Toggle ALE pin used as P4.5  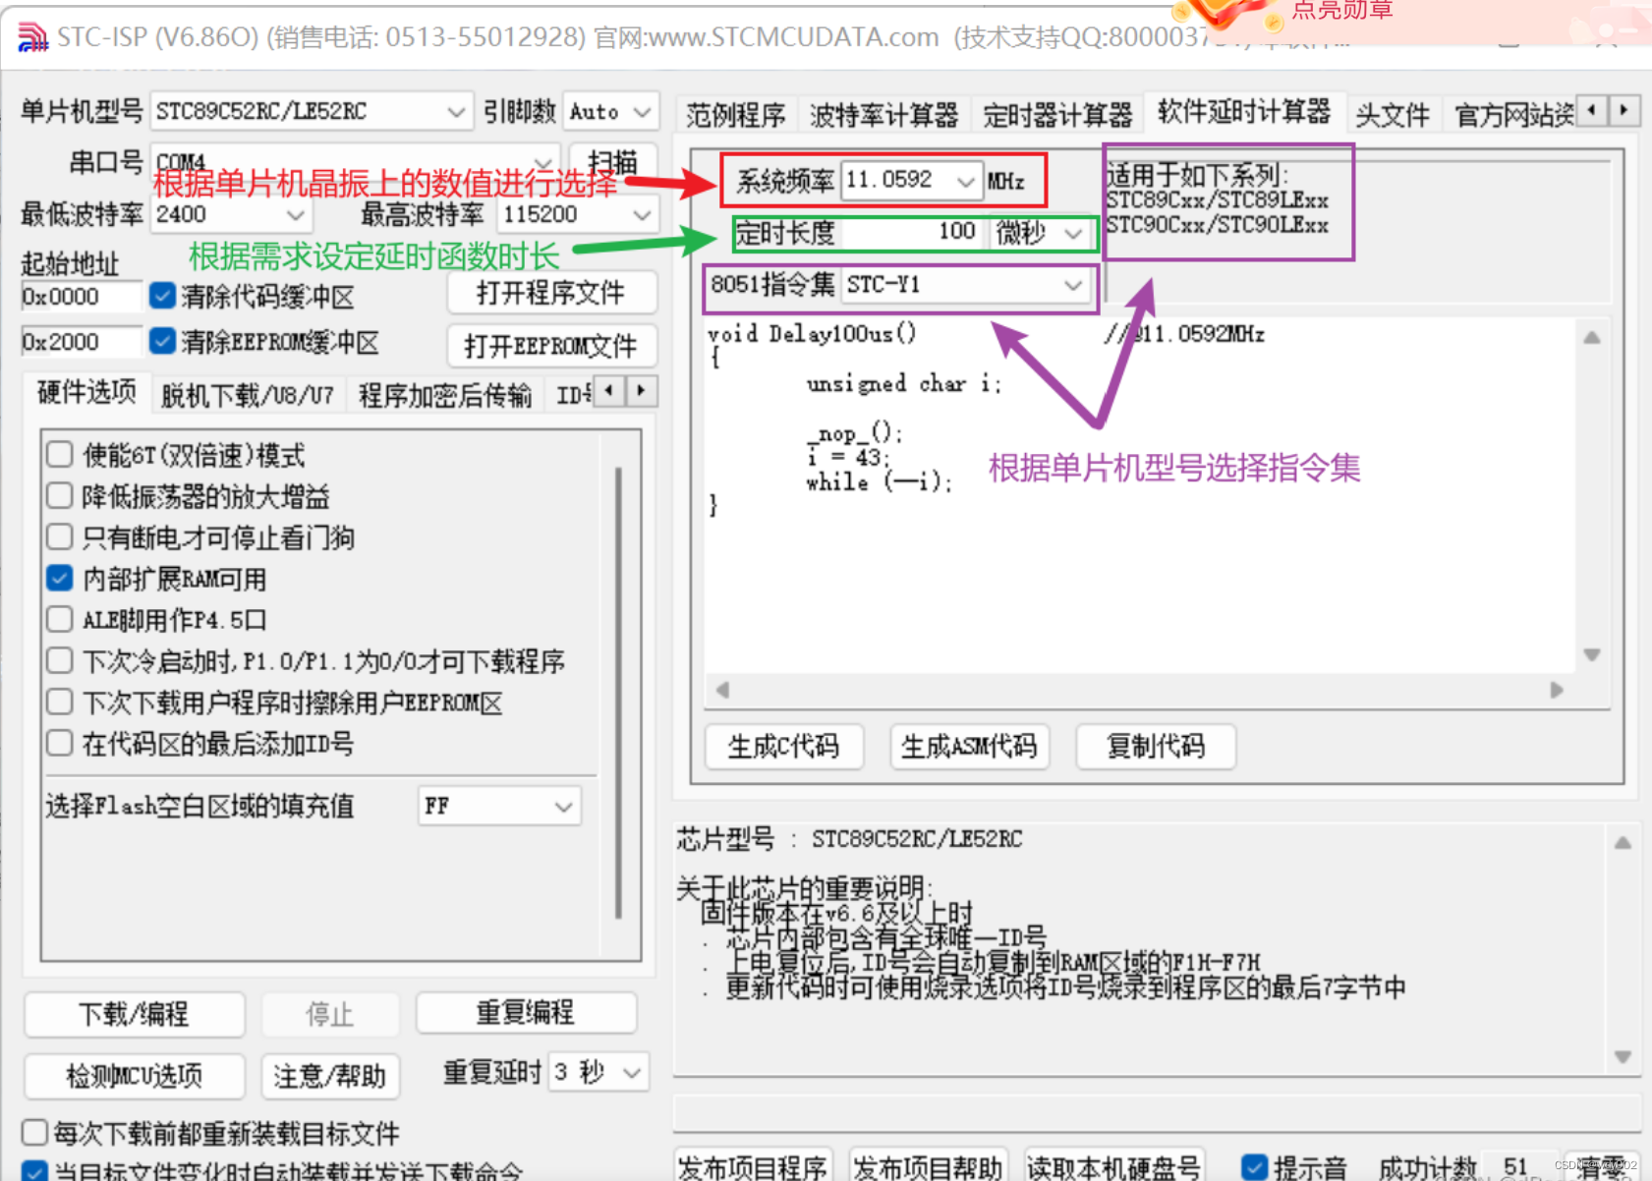click(x=60, y=620)
